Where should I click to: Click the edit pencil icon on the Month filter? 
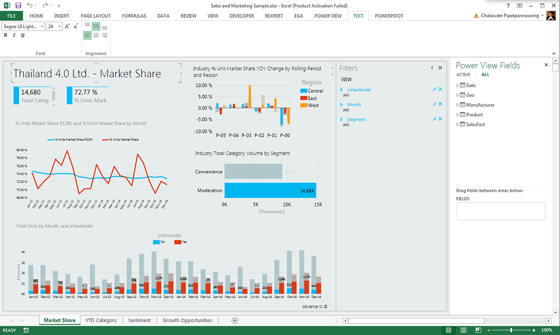point(434,104)
